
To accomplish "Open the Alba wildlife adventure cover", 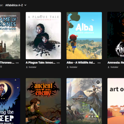I will tap(84, 36).
